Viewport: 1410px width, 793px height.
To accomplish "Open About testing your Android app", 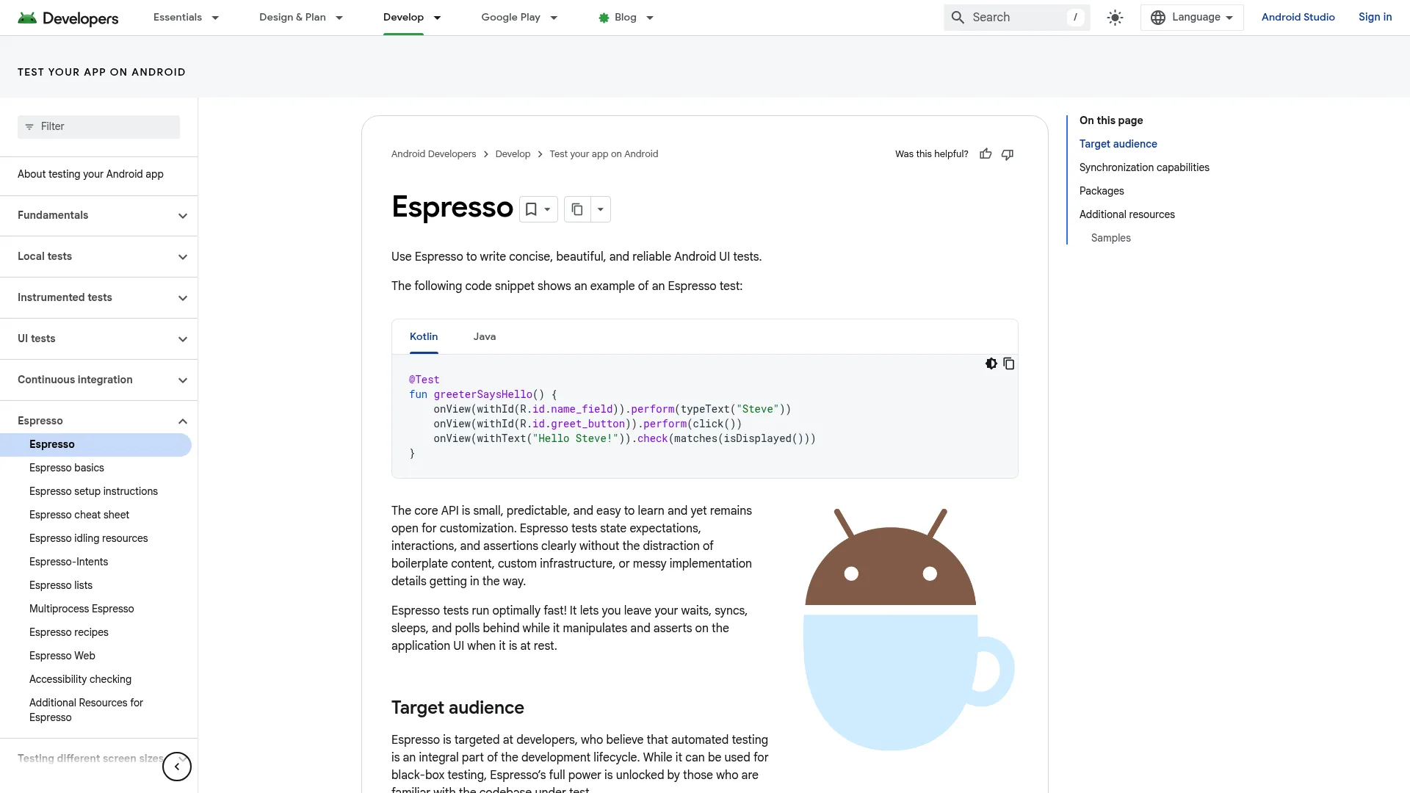I will tap(90, 174).
